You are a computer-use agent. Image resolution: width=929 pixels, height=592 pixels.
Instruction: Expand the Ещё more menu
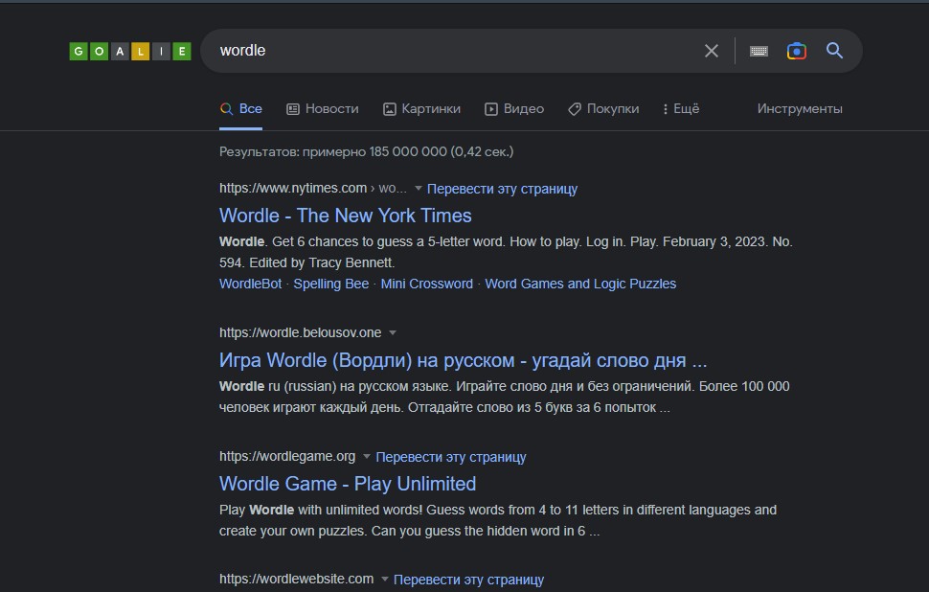[681, 109]
